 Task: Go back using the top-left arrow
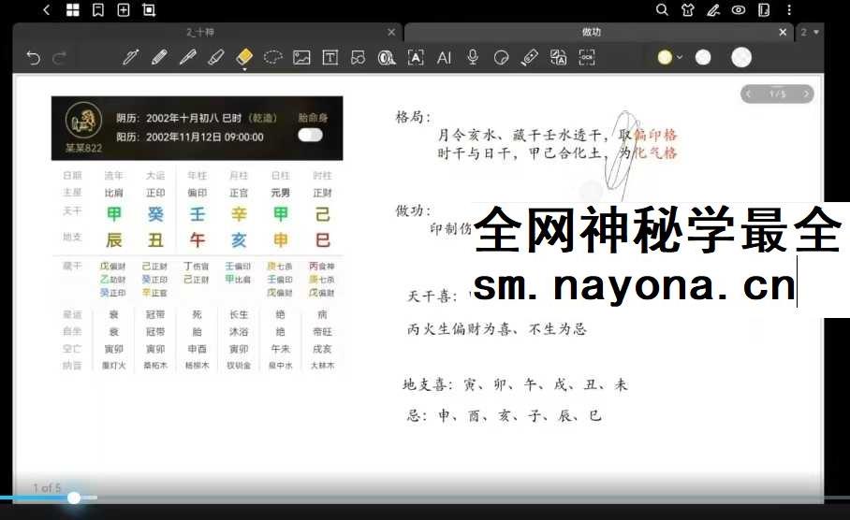(x=47, y=9)
